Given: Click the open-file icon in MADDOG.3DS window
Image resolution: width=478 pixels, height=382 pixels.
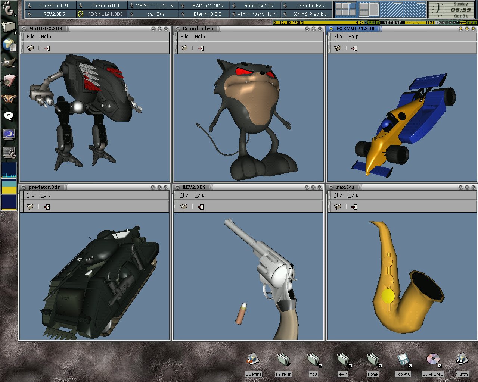Looking at the screenshot, I should [30, 48].
